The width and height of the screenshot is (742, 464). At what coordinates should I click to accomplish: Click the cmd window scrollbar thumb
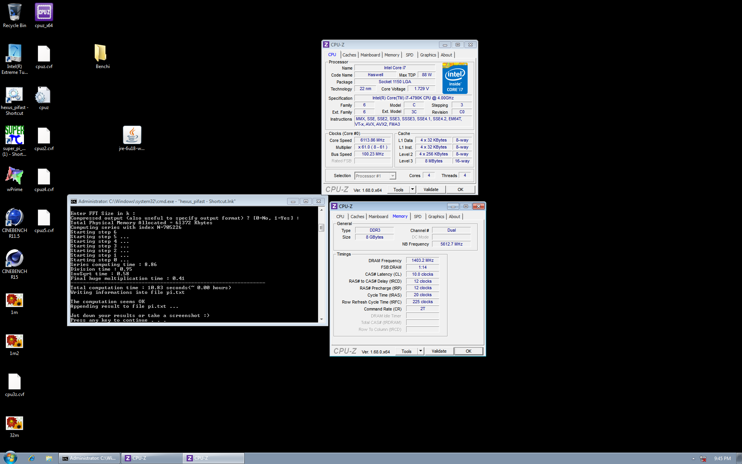(x=321, y=228)
